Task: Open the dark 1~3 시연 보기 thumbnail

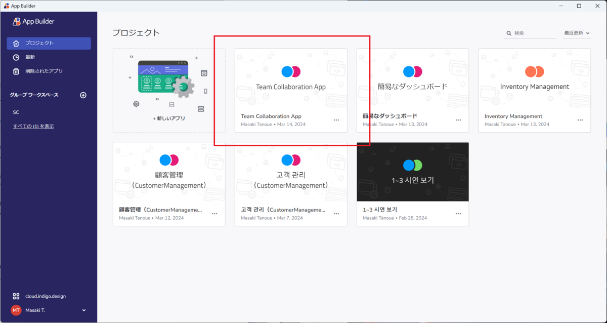Action: pos(413,172)
